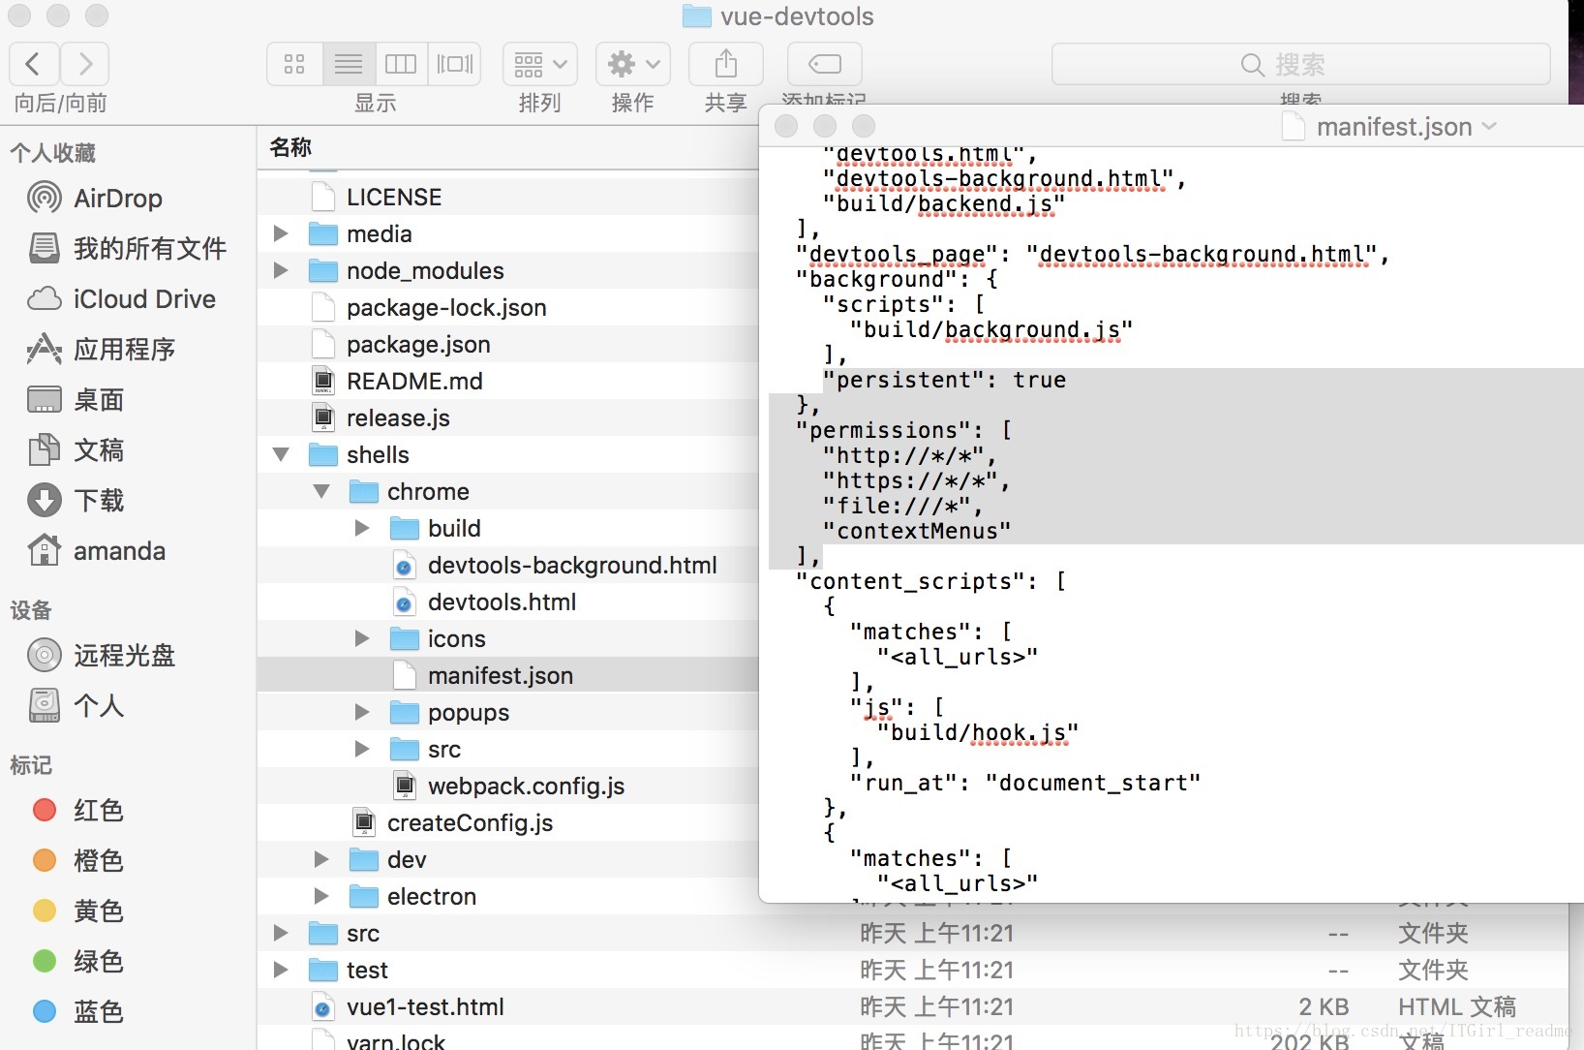Click the vue-devtools folder title icon
Screen dimensions: 1584x1050
tap(696, 16)
